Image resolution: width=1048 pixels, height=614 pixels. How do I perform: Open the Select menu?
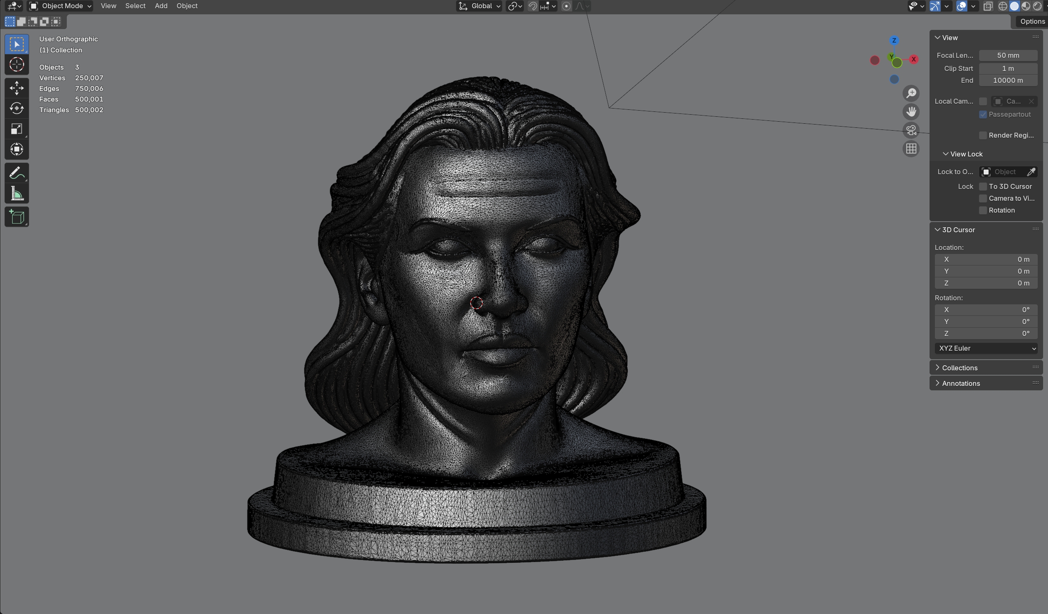pyautogui.click(x=135, y=6)
